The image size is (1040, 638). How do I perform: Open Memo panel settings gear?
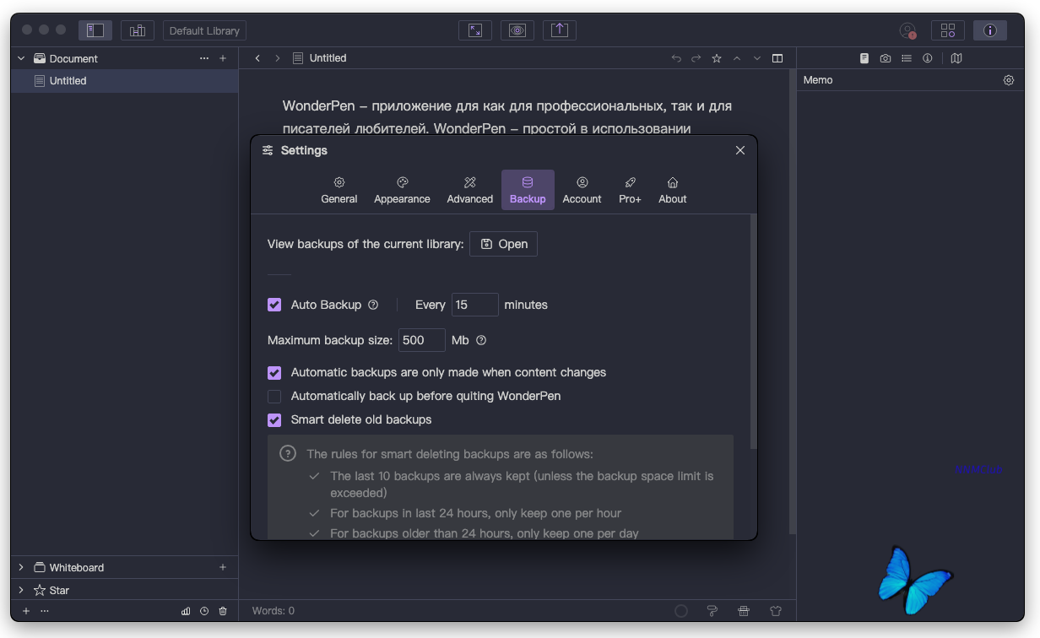[1009, 80]
